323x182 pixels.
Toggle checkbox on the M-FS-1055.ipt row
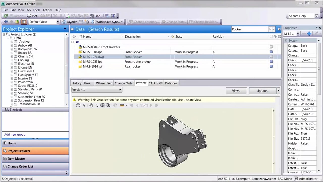(271, 62)
